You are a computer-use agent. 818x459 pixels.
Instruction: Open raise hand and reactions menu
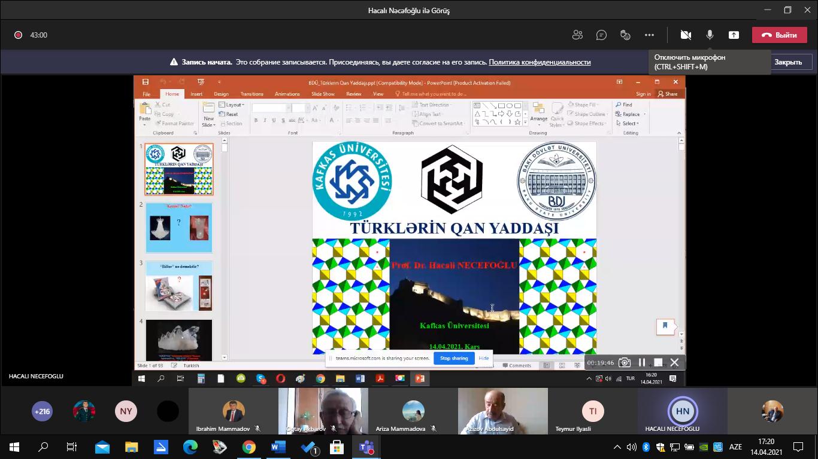coord(625,35)
